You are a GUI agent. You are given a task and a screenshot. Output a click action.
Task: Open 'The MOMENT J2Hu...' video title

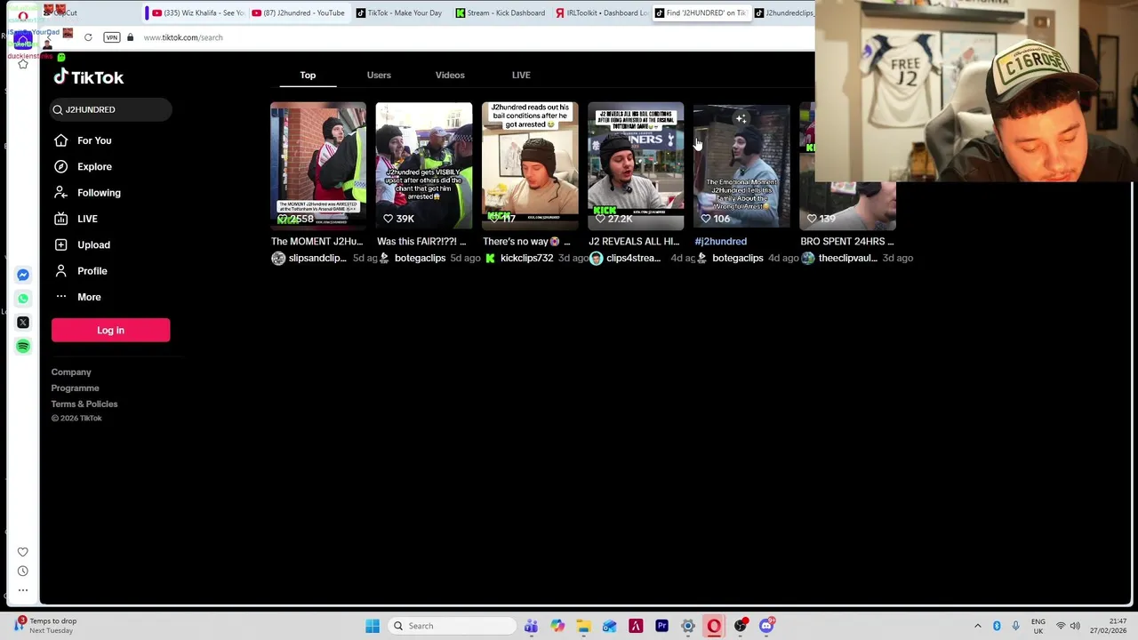coord(317,241)
